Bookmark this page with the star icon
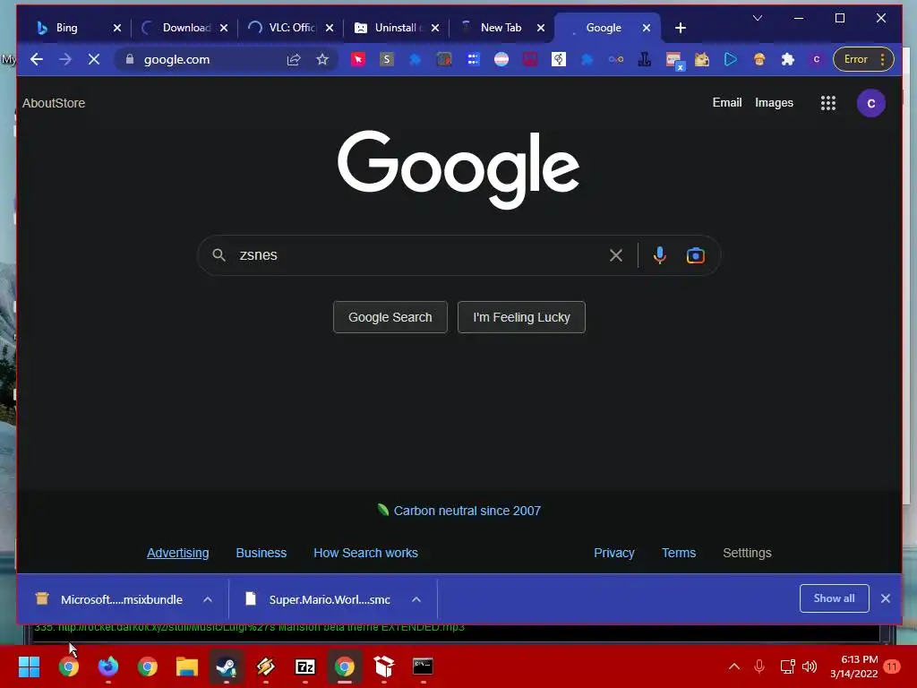Image resolution: width=917 pixels, height=688 pixels. 322,59
